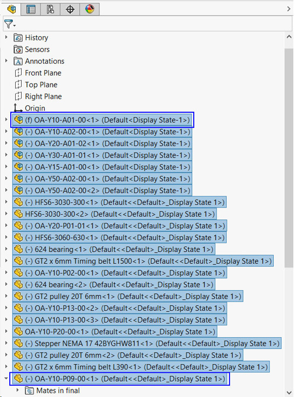The image size is (298, 397).
Task: Switch to the ConfigurationManager tab
Action: pyautogui.click(x=50, y=9)
